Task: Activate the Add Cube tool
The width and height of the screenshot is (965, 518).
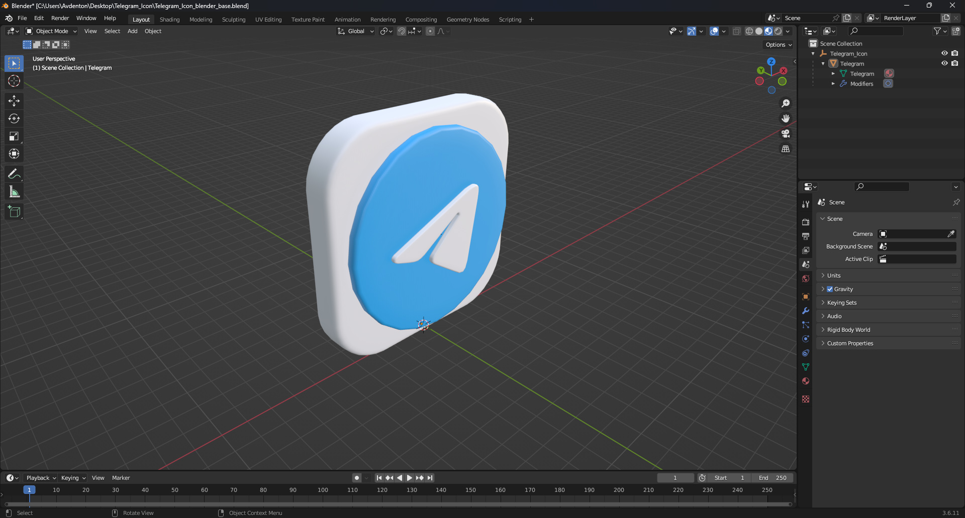Action: [x=14, y=211]
